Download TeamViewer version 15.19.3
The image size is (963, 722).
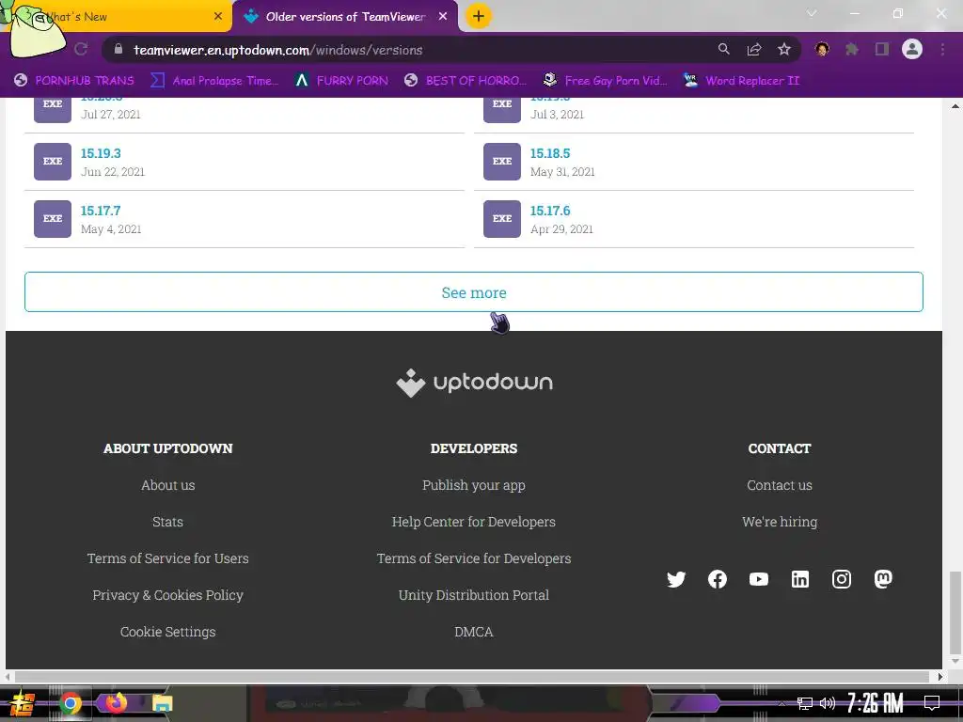101,153
